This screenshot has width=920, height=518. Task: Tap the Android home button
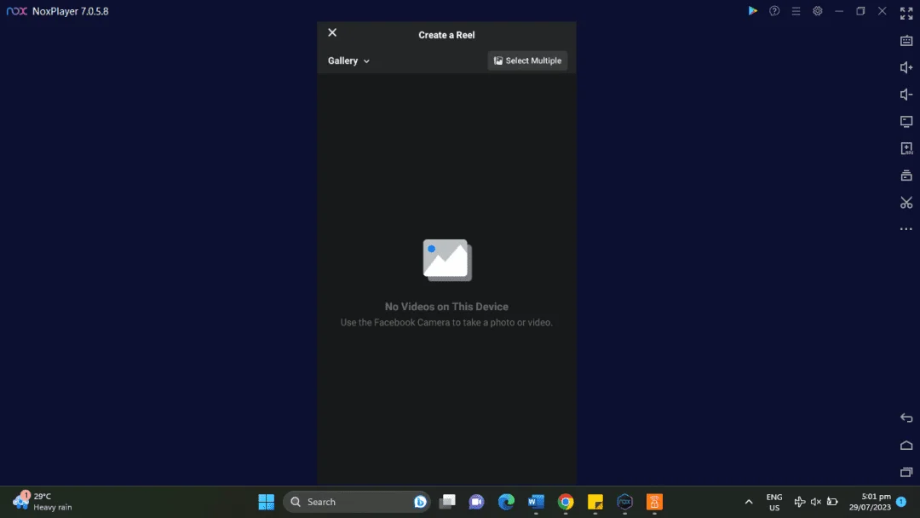click(906, 446)
